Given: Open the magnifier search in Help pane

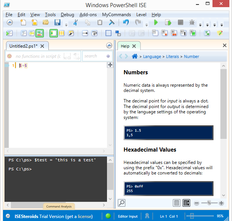Looking at the screenshot, I should (x=122, y=203).
